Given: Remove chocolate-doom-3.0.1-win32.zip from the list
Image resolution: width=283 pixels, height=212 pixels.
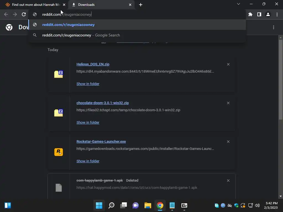Looking at the screenshot, I should pyautogui.click(x=228, y=103).
